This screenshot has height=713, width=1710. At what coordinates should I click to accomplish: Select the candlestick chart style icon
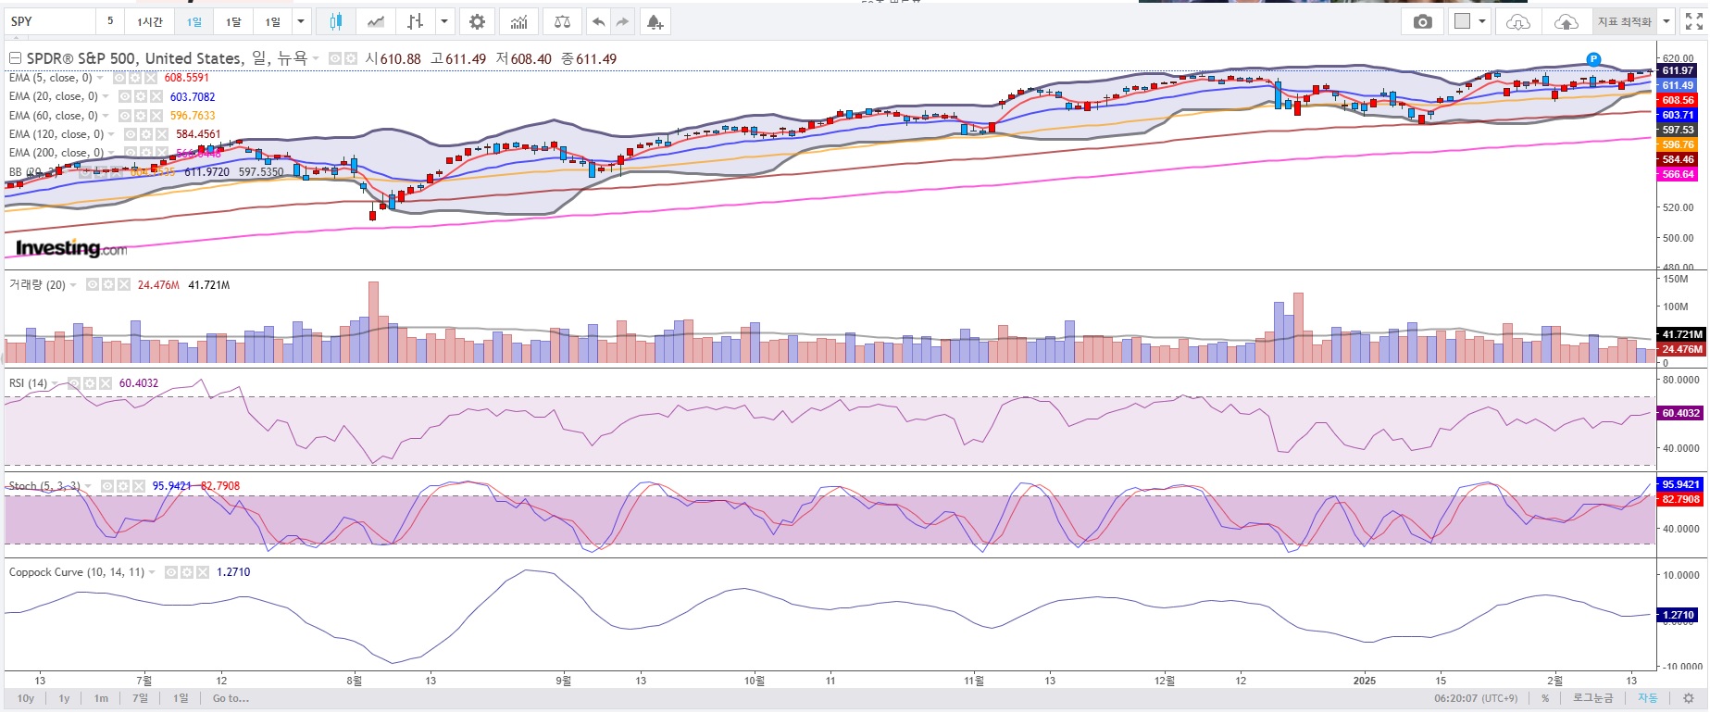click(x=335, y=21)
